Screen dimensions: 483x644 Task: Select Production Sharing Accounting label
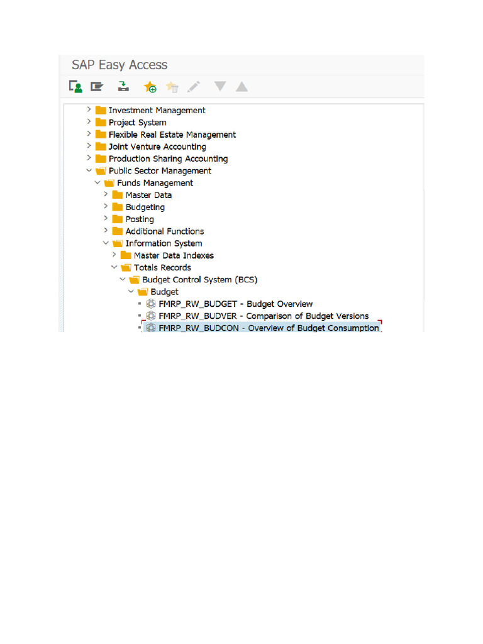168,158
